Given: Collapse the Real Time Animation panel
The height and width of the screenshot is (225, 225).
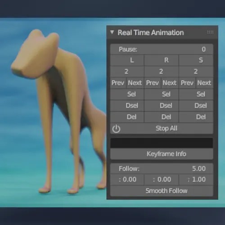Looking at the screenshot, I should point(112,32).
